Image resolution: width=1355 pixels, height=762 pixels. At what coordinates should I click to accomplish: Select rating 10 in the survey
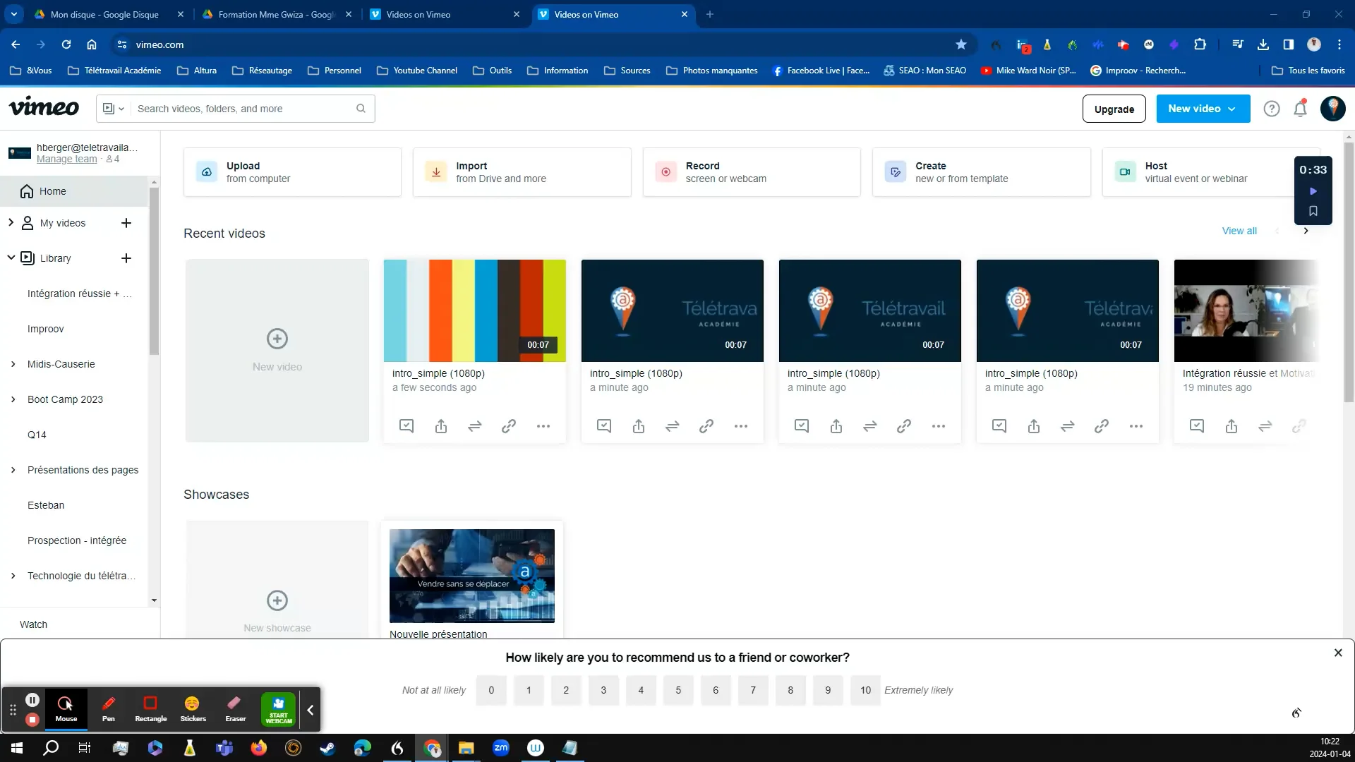pyautogui.click(x=865, y=691)
